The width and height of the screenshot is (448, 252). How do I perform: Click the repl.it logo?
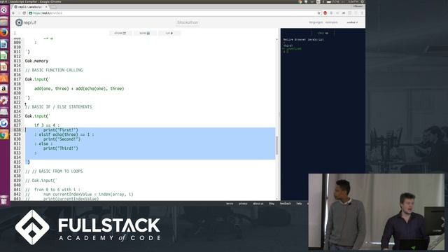(26, 22)
